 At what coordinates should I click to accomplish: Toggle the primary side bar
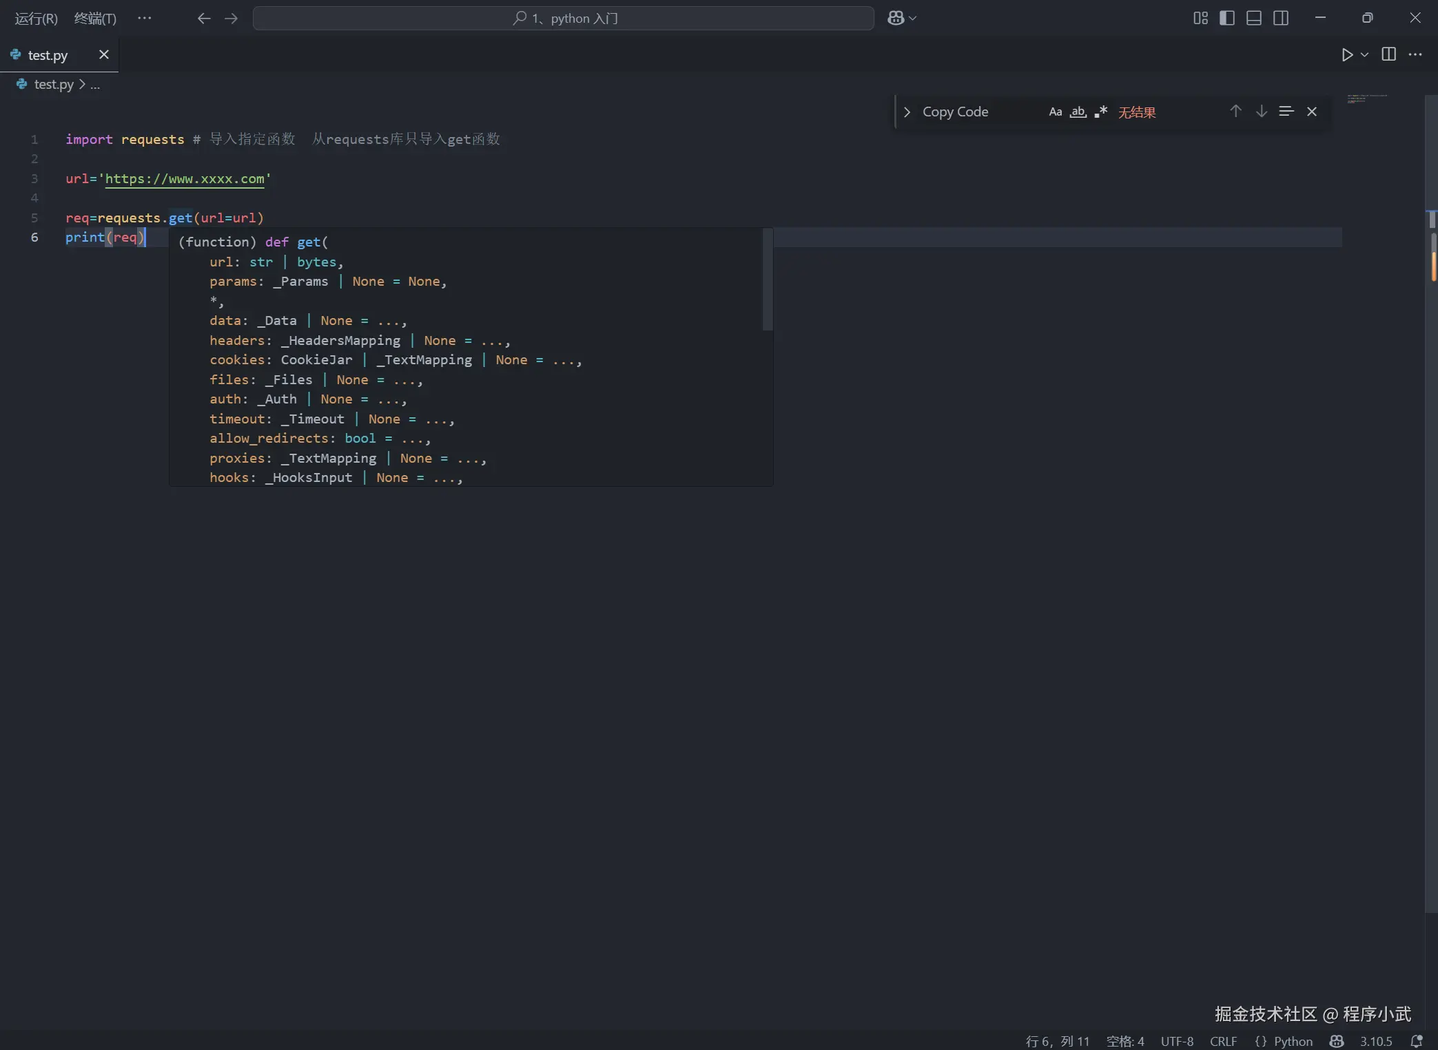[x=1227, y=19]
